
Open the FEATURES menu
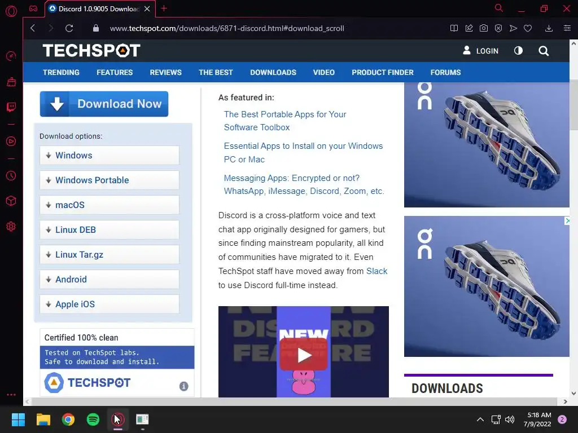[x=115, y=73]
